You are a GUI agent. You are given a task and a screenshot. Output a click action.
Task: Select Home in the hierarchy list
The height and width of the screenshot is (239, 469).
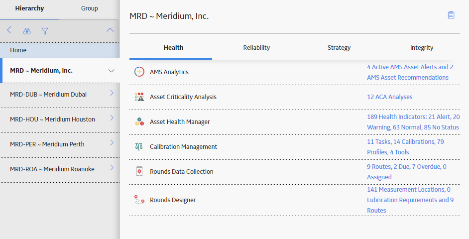pyautogui.click(x=60, y=50)
